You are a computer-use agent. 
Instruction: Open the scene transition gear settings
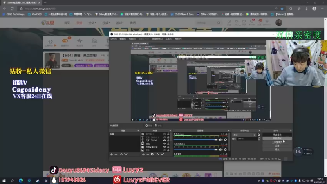pyautogui.click(x=259, y=135)
